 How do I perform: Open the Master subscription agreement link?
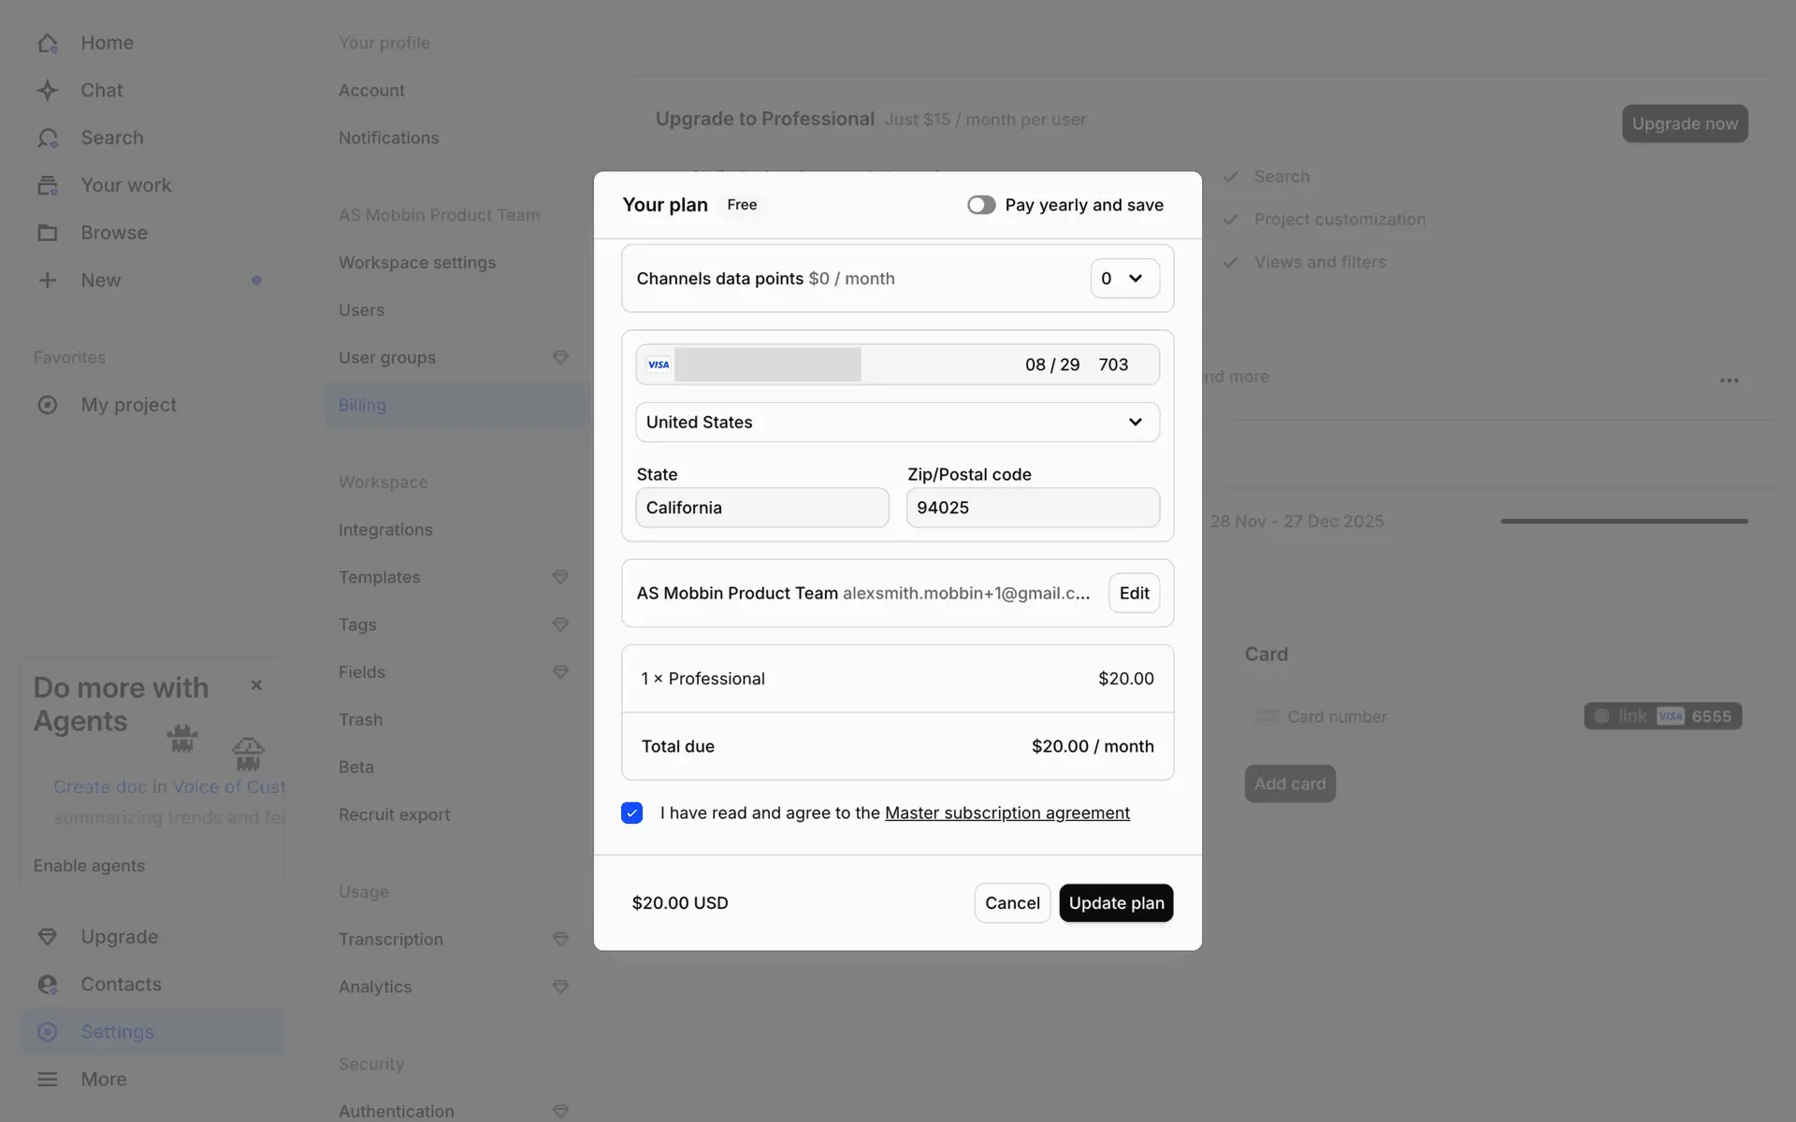coord(1007,813)
